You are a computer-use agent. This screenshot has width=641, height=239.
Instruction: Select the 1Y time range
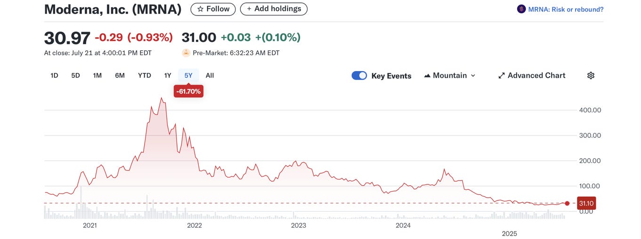[x=167, y=75]
